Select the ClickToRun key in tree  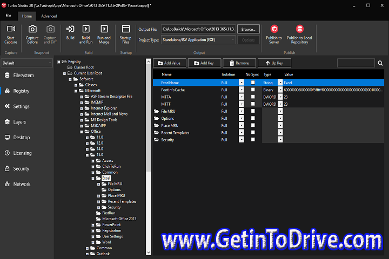[x=111, y=166]
